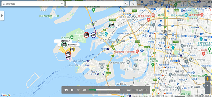
Task: Open the map layers button
Action: click(207, 12)
